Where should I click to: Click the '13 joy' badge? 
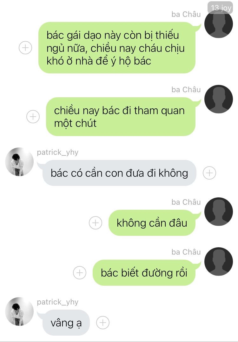click(x=220, y=8)
